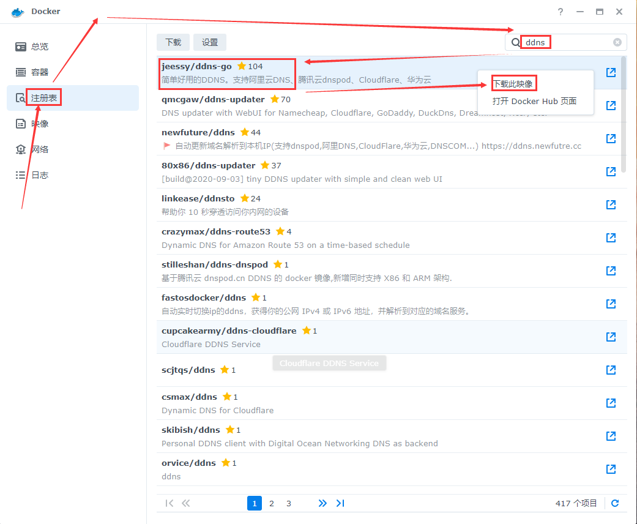637x524 pixels.
Task: Open 映像 images in sidebar
Action: (73, 124)
